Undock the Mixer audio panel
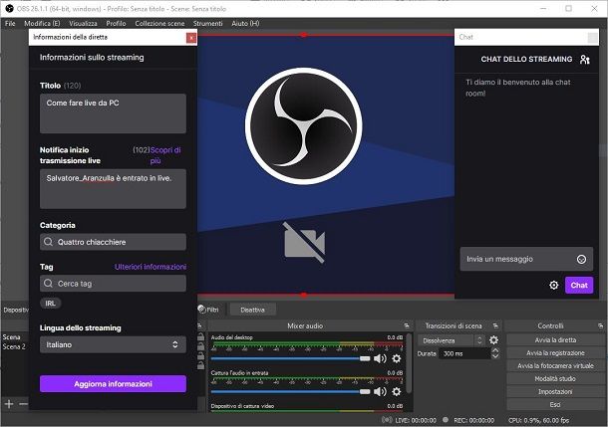 click(407, 325)
